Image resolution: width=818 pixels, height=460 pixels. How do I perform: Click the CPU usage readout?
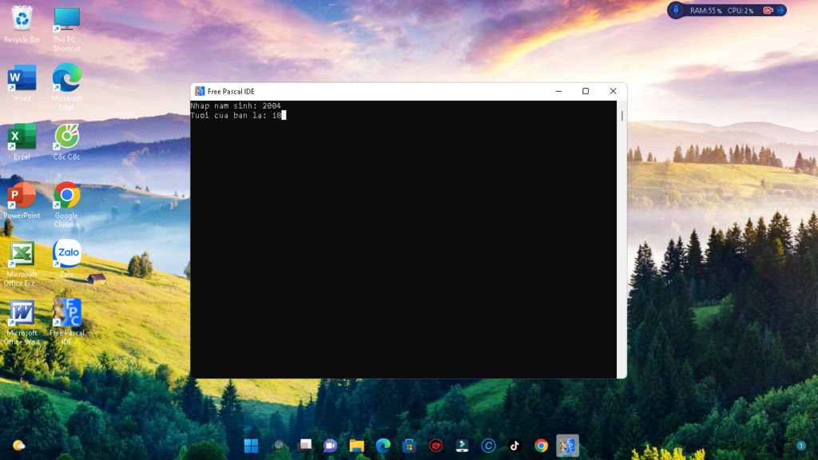point(741,10)
